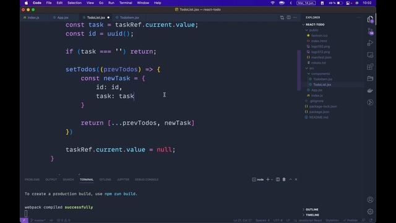
Task: Click the Spaces indentation setting in the status bar
Action: pyautogui.click(x=262, y=221)
